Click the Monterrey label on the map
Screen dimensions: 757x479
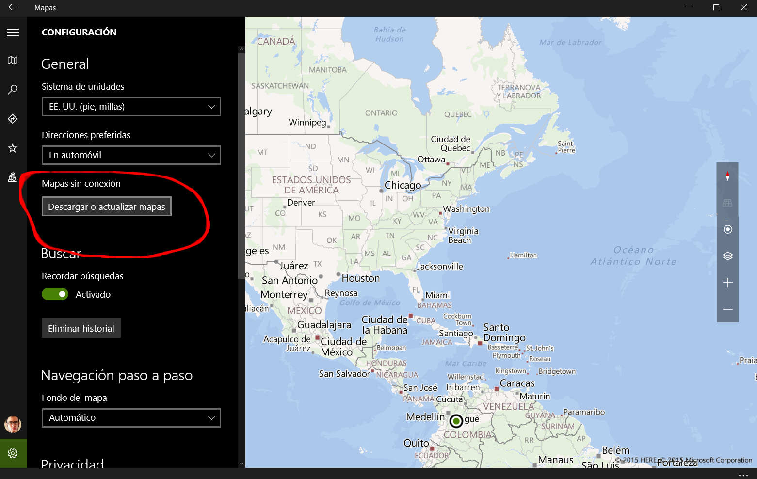pos(284,295)
